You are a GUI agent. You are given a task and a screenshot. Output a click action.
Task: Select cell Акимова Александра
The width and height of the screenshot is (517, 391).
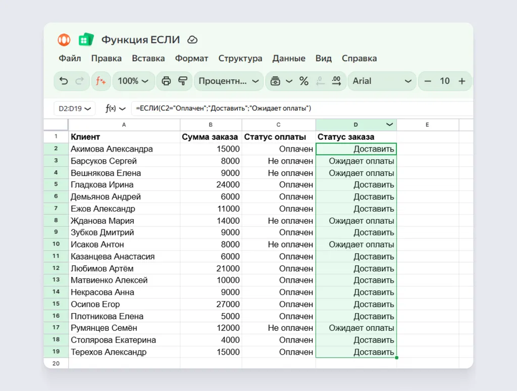tap(124, 149)
